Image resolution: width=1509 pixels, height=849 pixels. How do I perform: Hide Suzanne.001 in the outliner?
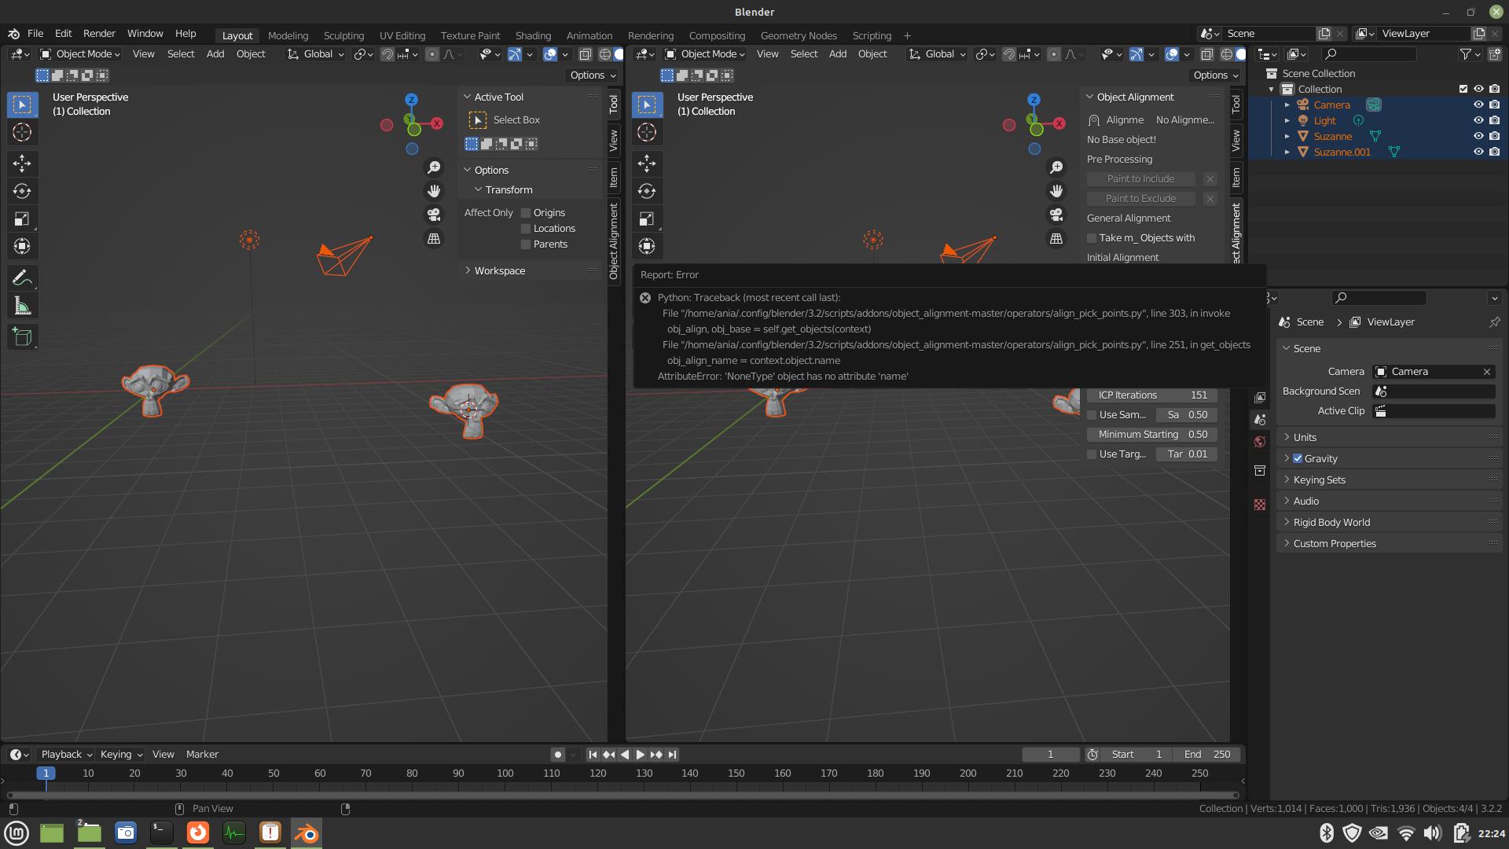(1478, 152)
